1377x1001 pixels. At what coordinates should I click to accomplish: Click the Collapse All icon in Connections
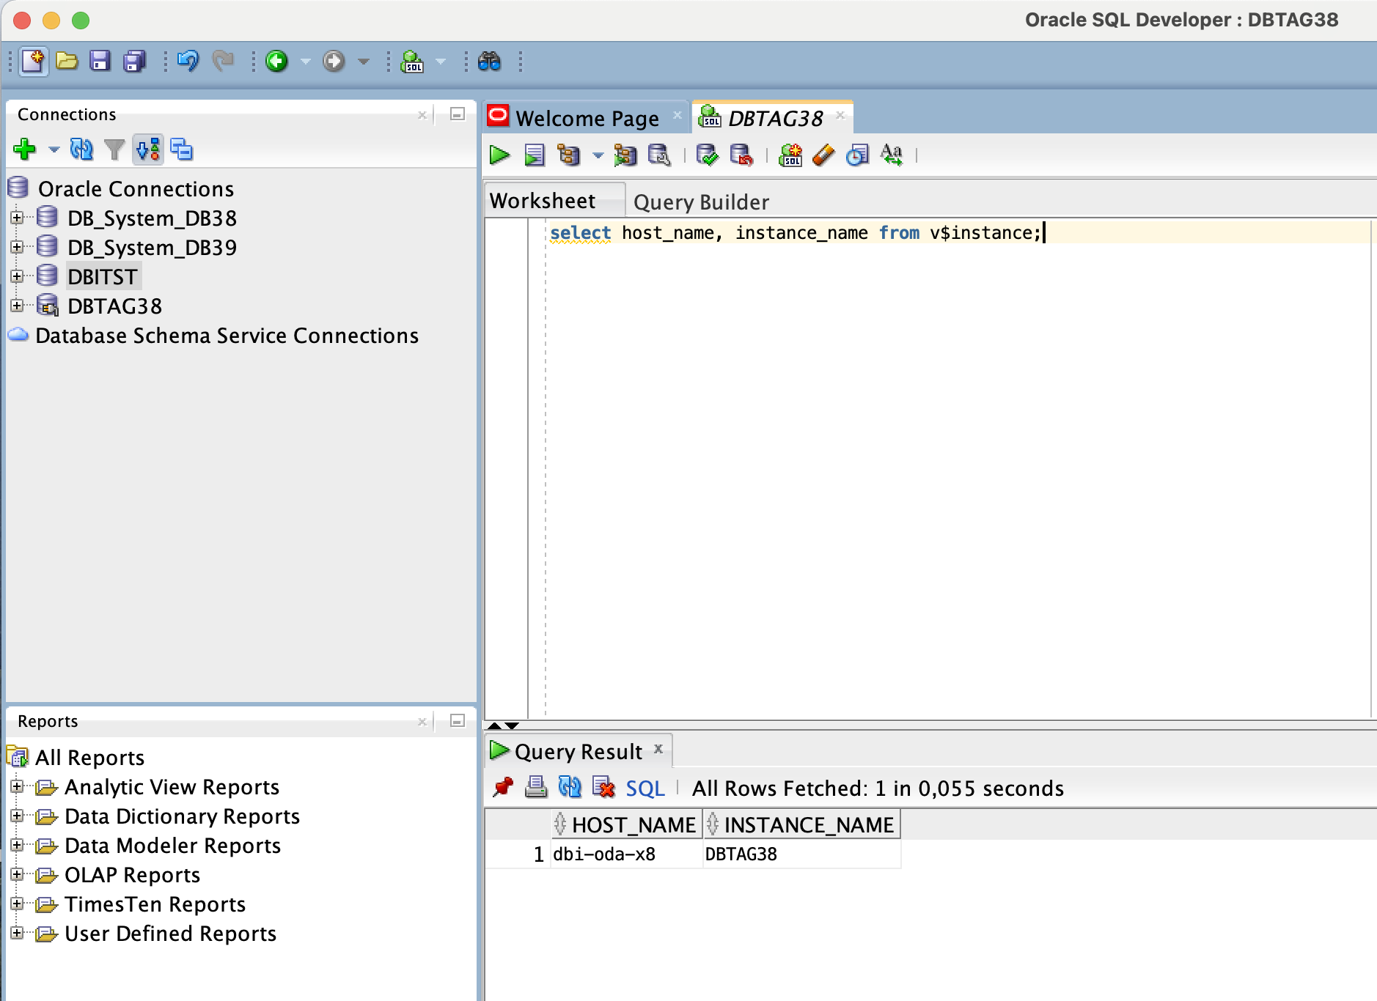[182, 149]
